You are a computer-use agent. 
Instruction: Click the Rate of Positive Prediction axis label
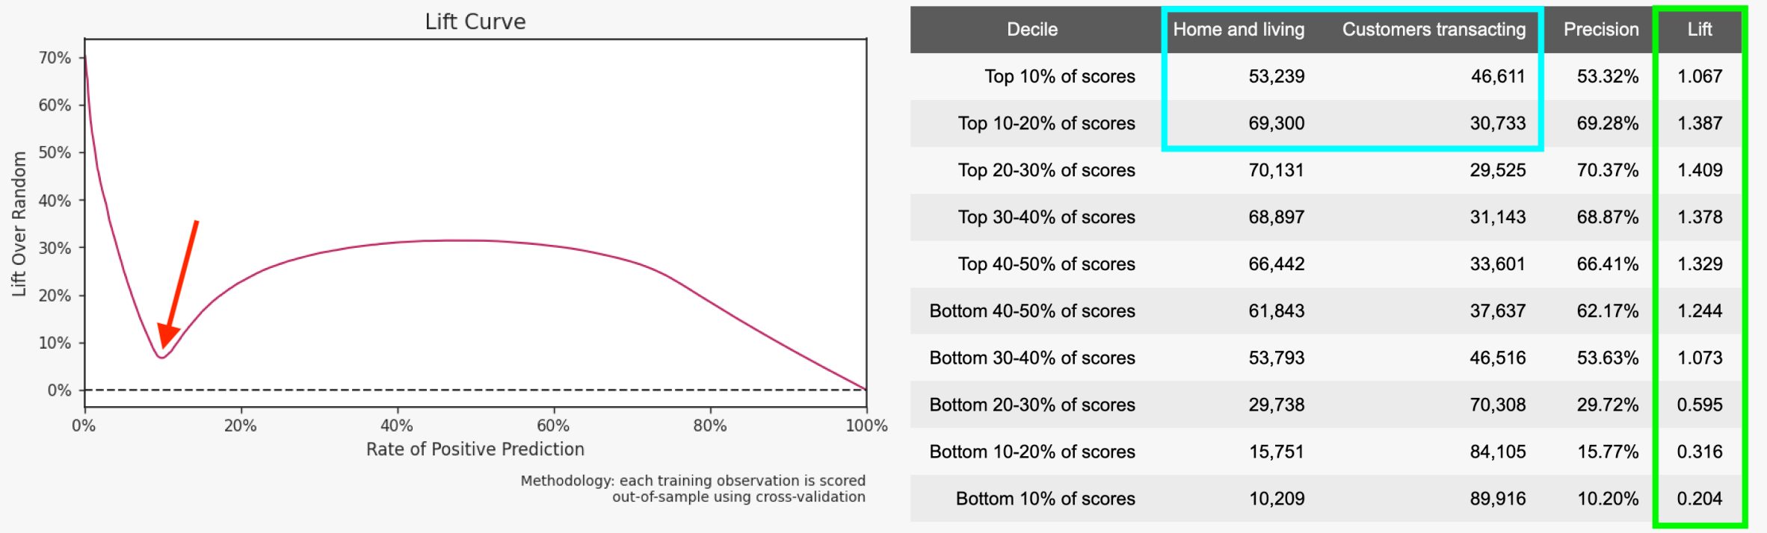coord(475,449)
